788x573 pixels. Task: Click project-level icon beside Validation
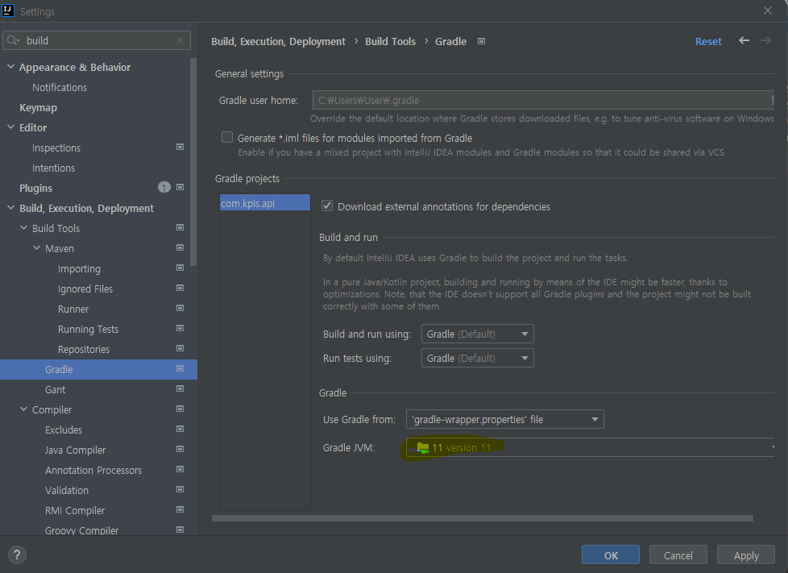[x=180, y=489]
